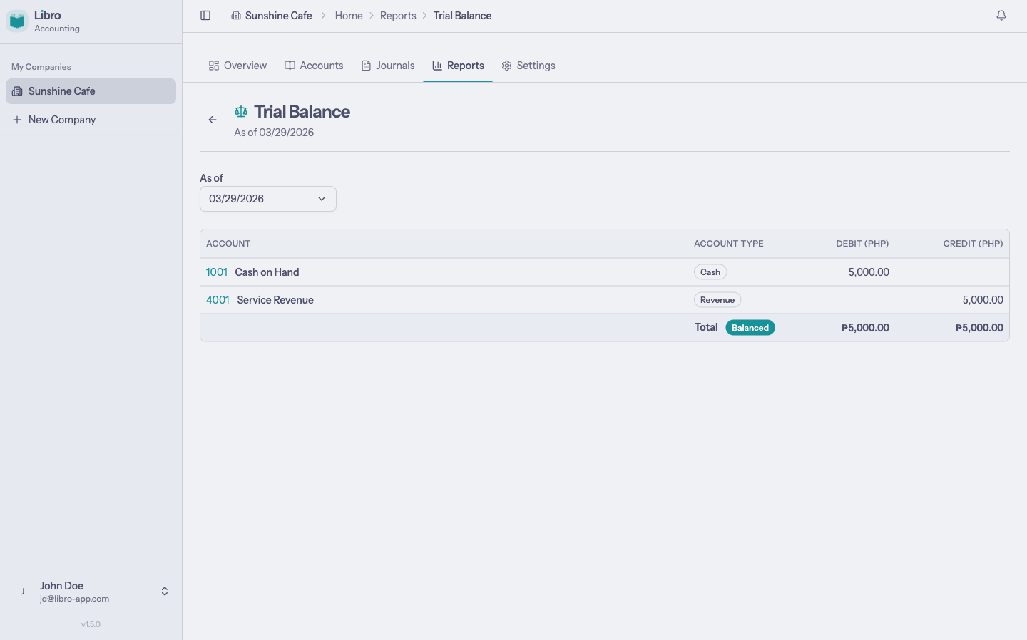
Task: Open the notification bell
Action: (1001, 14)
